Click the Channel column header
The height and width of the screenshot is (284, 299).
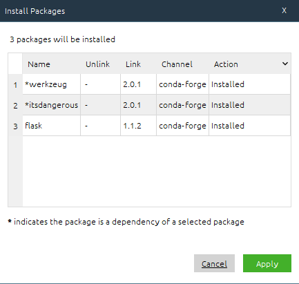pyautogui.click(x=182, y=64)
